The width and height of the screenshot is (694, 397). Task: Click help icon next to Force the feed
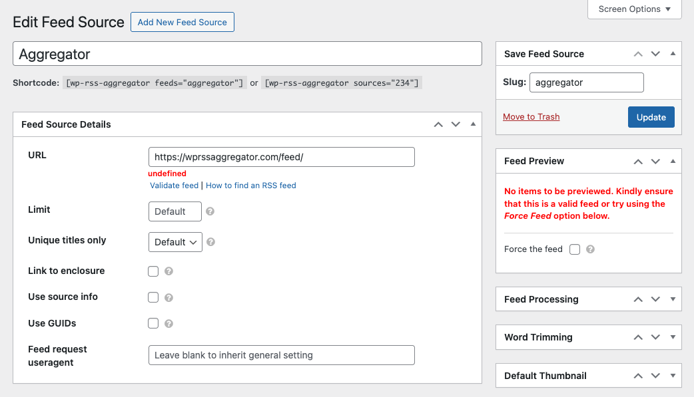tap(590, 249)
